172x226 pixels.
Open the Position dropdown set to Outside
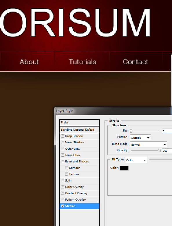point(140,138)
